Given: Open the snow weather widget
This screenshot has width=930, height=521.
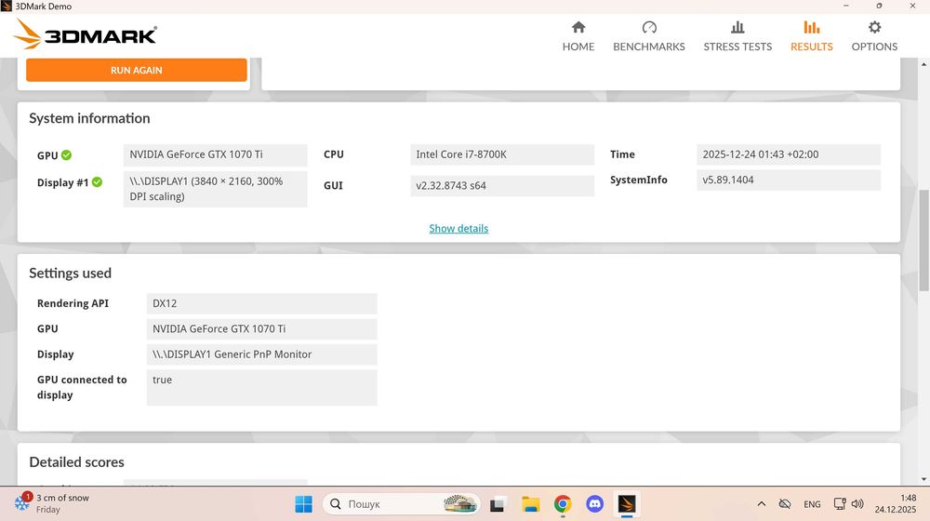Looking at the screenshot, I should tap(51, 503).
